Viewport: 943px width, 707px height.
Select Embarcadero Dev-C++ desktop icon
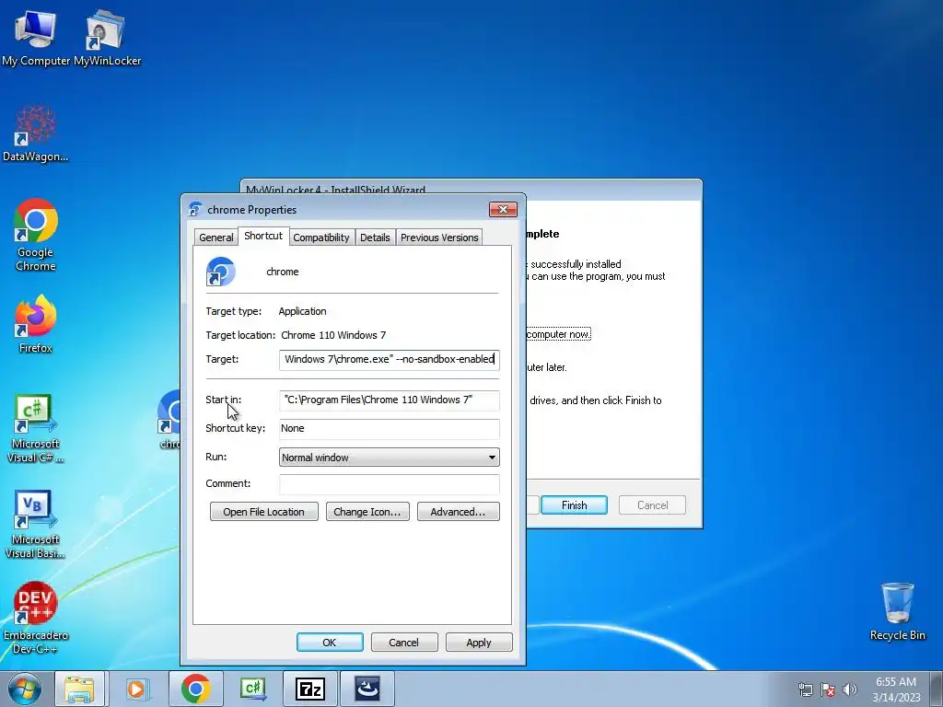coord(36,618)
